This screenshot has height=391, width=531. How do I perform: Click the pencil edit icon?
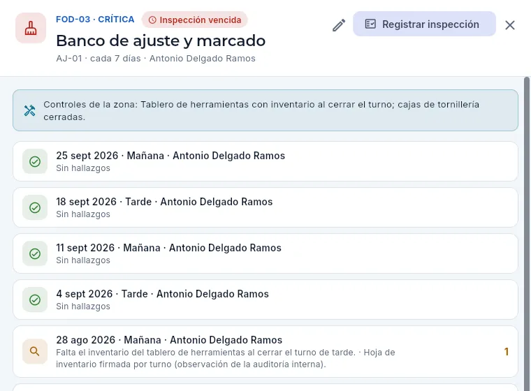coord(339,25)
